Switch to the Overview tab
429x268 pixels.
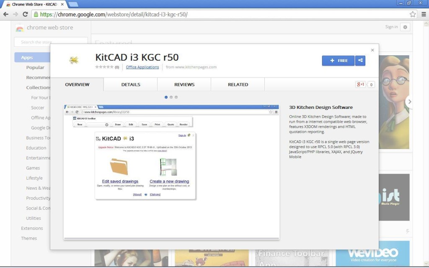click(x=77, y=85)
